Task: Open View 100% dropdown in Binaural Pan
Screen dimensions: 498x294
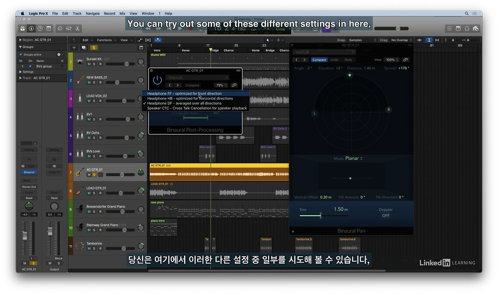Action: [x=392, y=60]
